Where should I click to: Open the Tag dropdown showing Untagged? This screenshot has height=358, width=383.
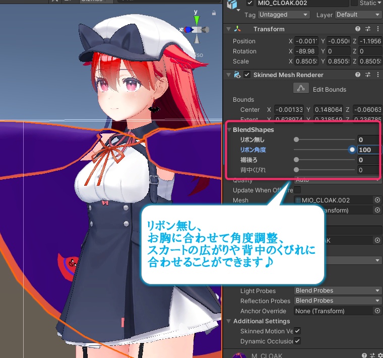coord(284,15)
